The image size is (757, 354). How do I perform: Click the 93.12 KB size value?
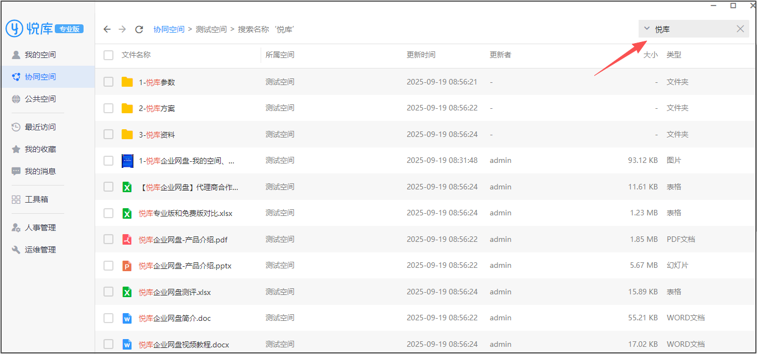pyautogui.click(x=642, y=160)
